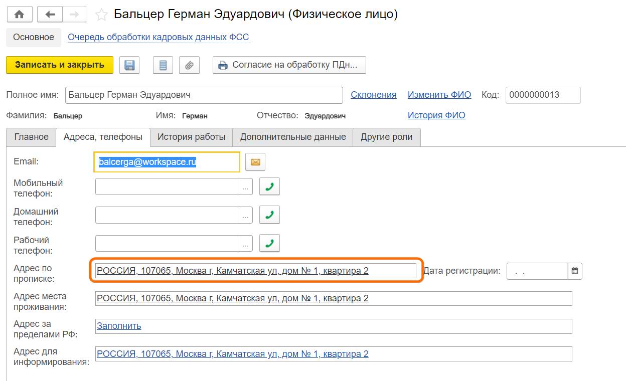
Task: Open mobile phone field ellipsis selector
Action: [x=245, y=187]
